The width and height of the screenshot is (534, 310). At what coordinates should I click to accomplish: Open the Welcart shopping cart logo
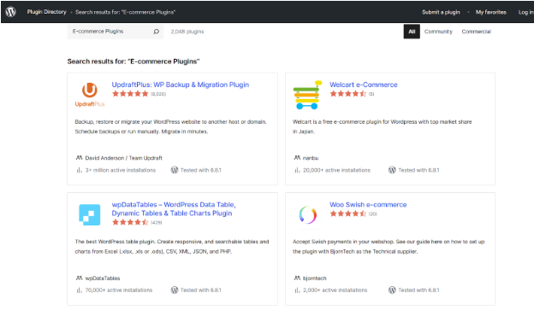pos(307,95)
